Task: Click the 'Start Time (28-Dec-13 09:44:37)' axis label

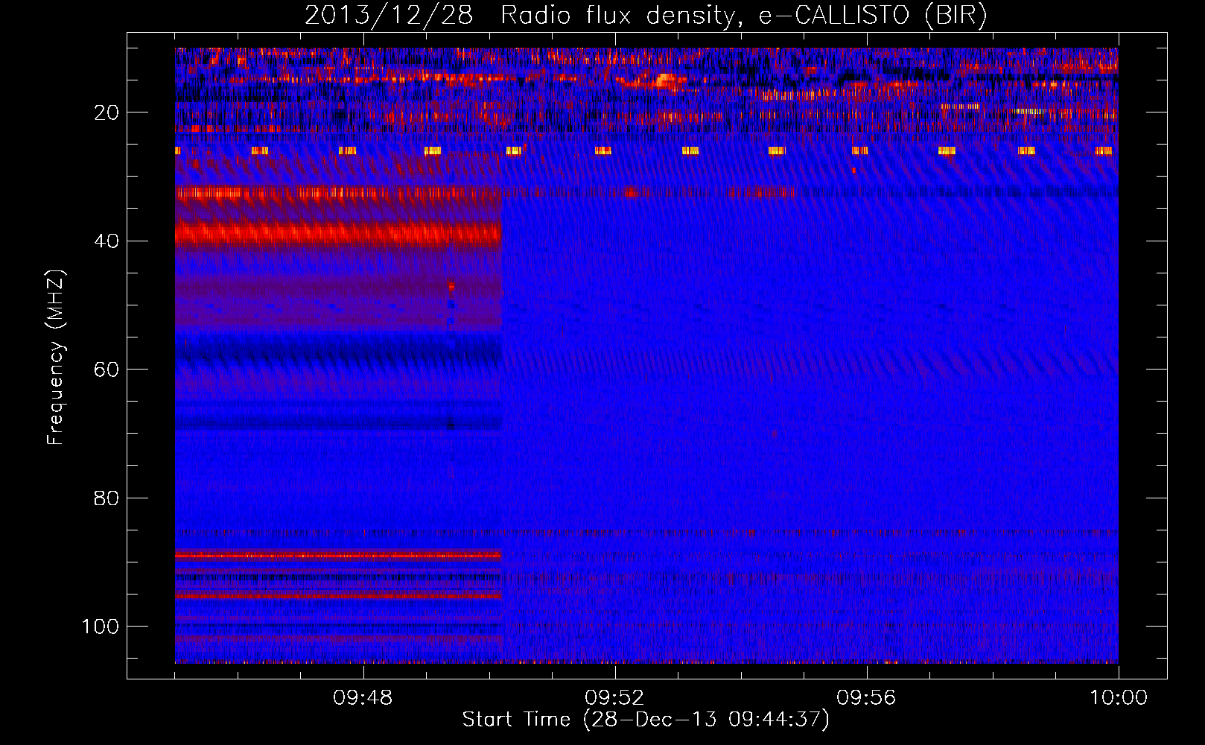Action: 646,720
